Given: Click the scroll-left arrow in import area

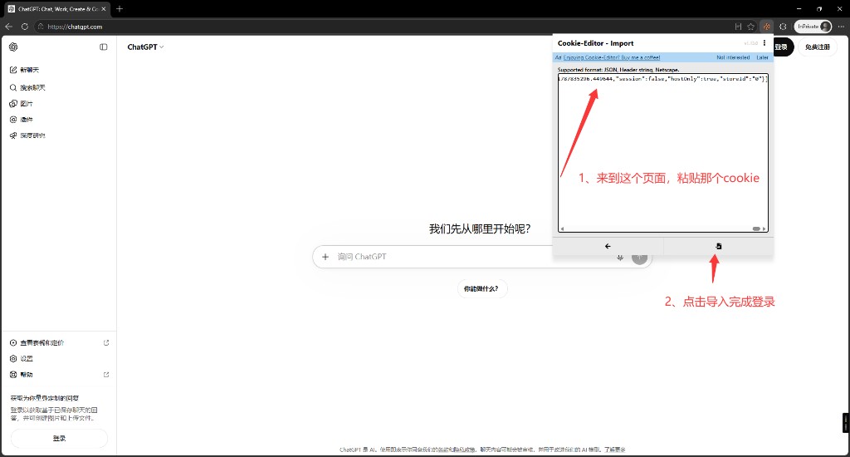Looking at the screenshot, I should point(562,229).
